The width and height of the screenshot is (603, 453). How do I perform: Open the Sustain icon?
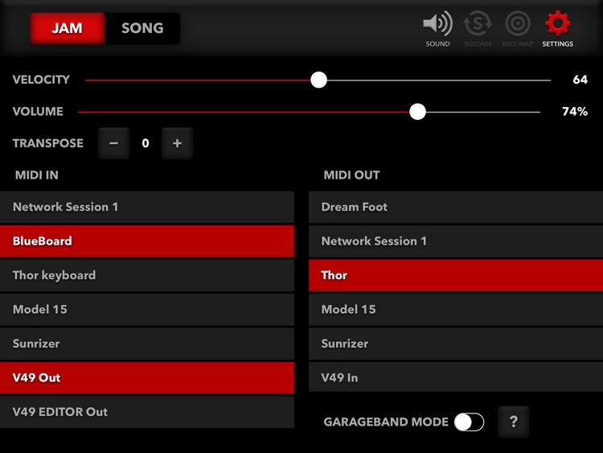(x=478, y=28)
